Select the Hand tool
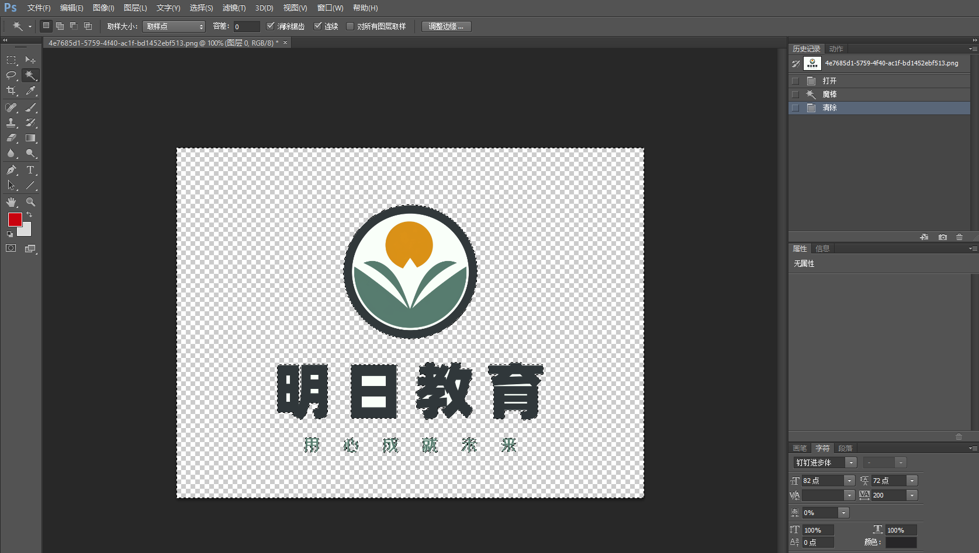Viewport: 979px width, 553px height. 11,202
